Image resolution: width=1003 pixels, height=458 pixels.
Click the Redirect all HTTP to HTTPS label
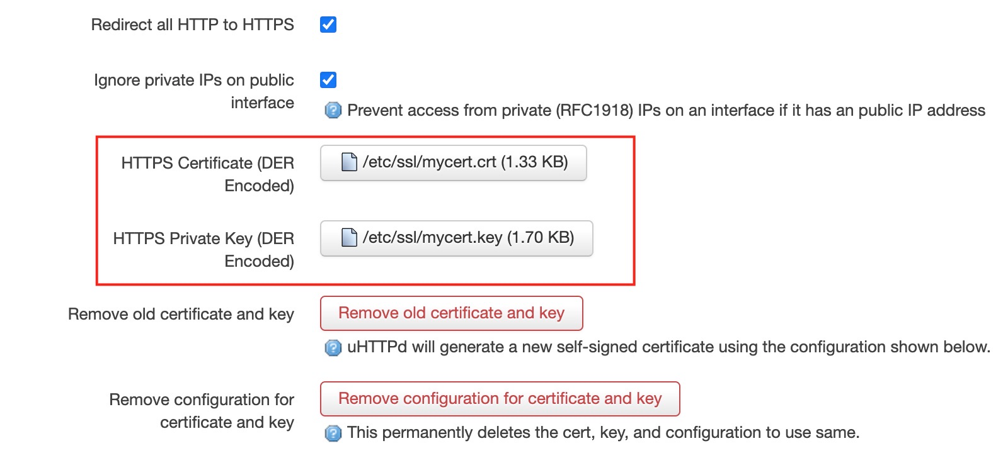192,25
